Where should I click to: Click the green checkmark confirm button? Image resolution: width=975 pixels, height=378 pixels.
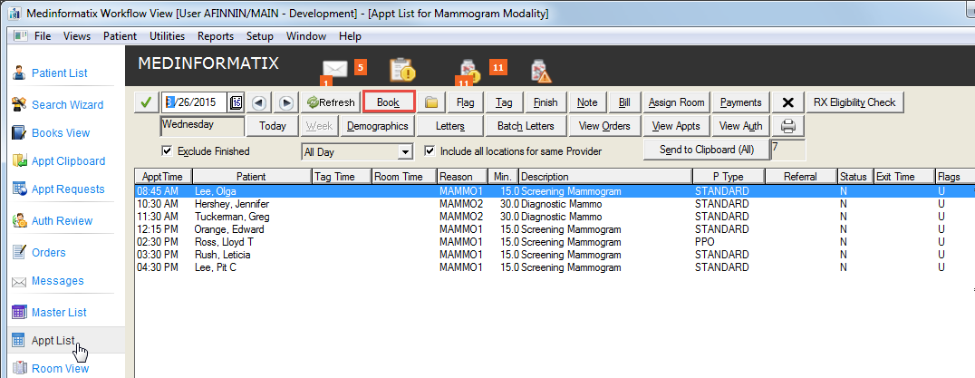146,102
